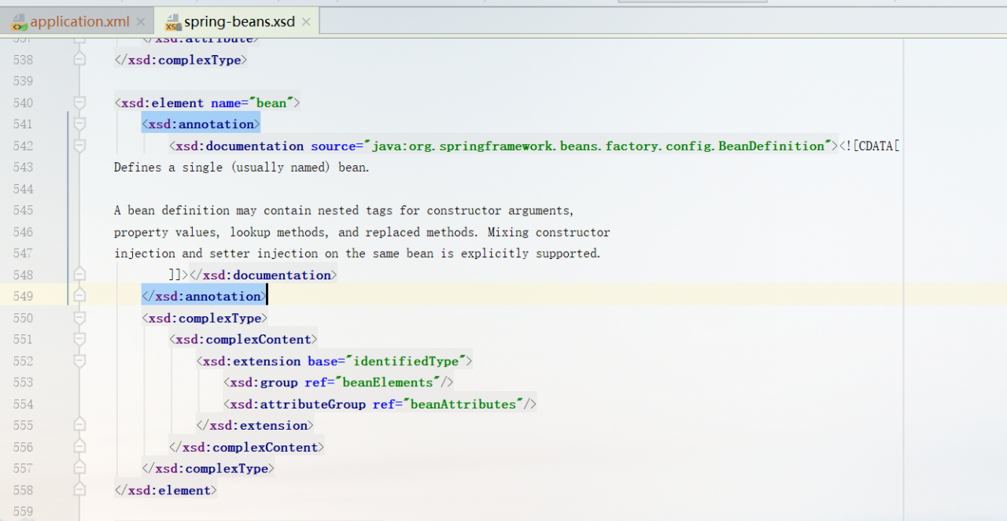The height and width of the screenshot is (521, 1007).
Task: Click the fold end marker on line 548
Action: click(79, 275)
